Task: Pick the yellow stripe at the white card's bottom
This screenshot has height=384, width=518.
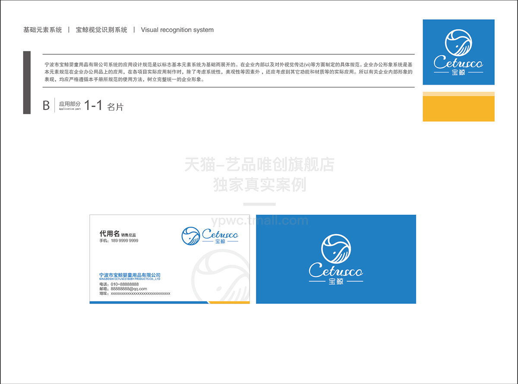Action: pyautogui.click(x=229, y=302)
